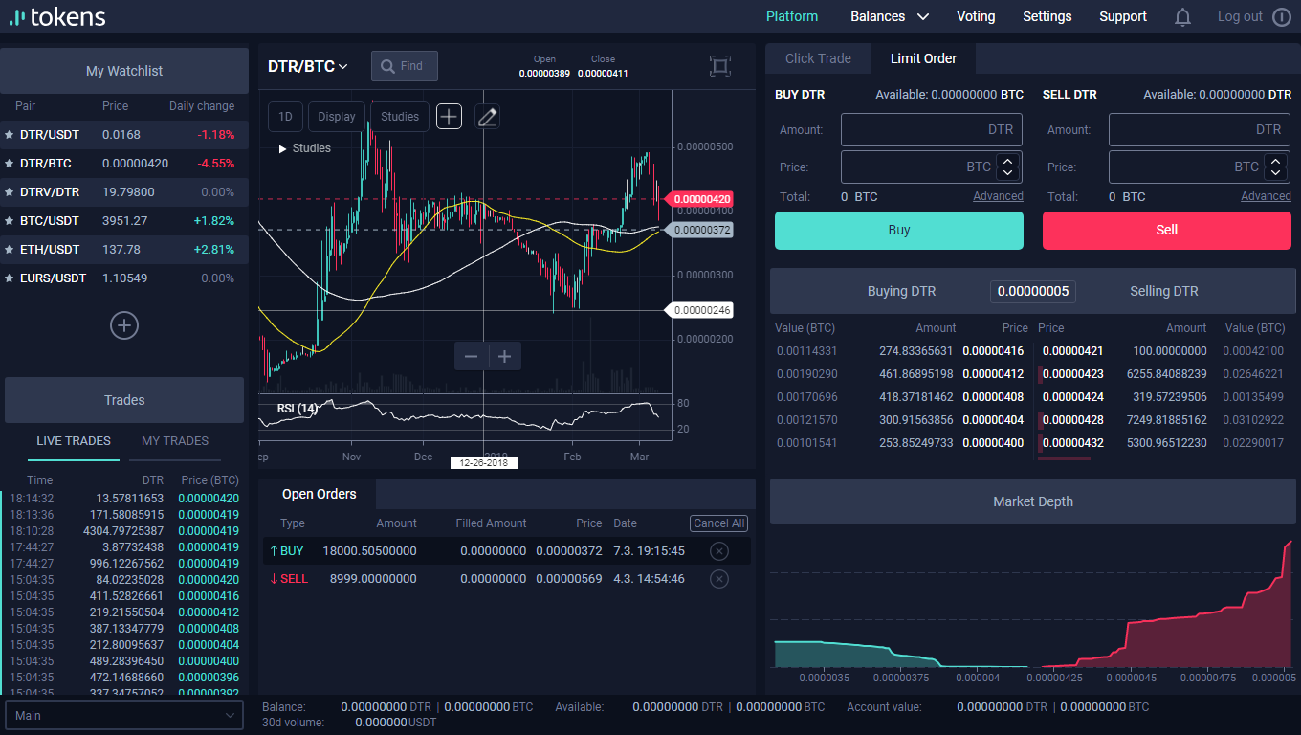
Task: Open the Main account dropdown
Action: 124,715
